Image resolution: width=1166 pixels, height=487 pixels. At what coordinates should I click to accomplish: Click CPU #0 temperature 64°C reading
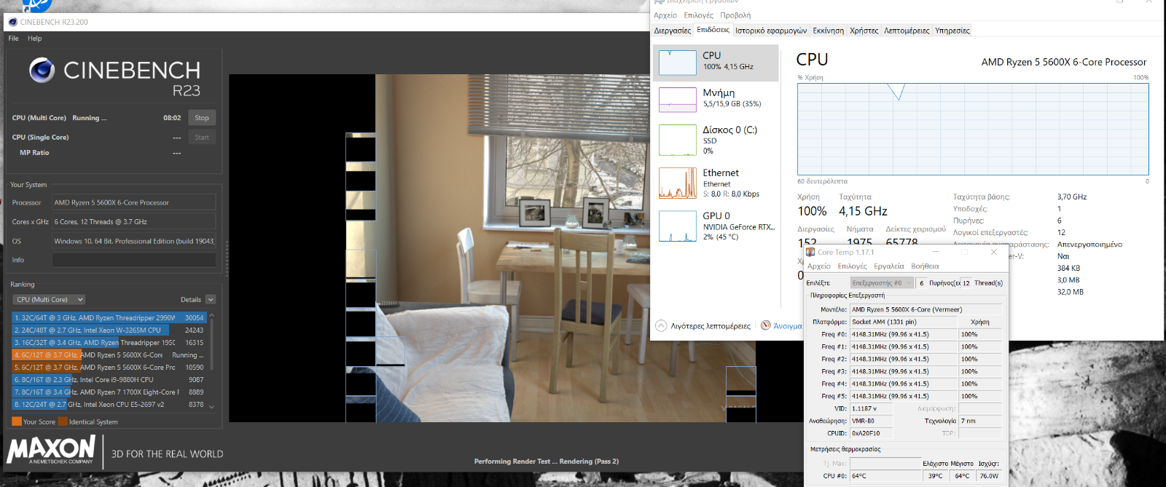[x=885, y=476]
